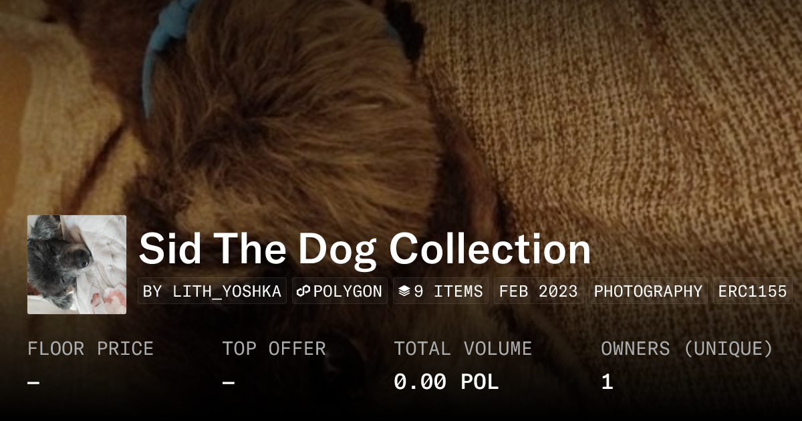Open creator LITH_YOSHKA profile badge

(x=213, y=291)
